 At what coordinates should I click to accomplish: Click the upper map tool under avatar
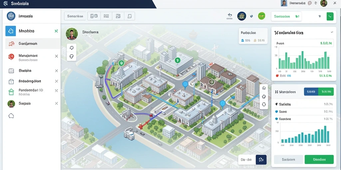click(71, 48)
